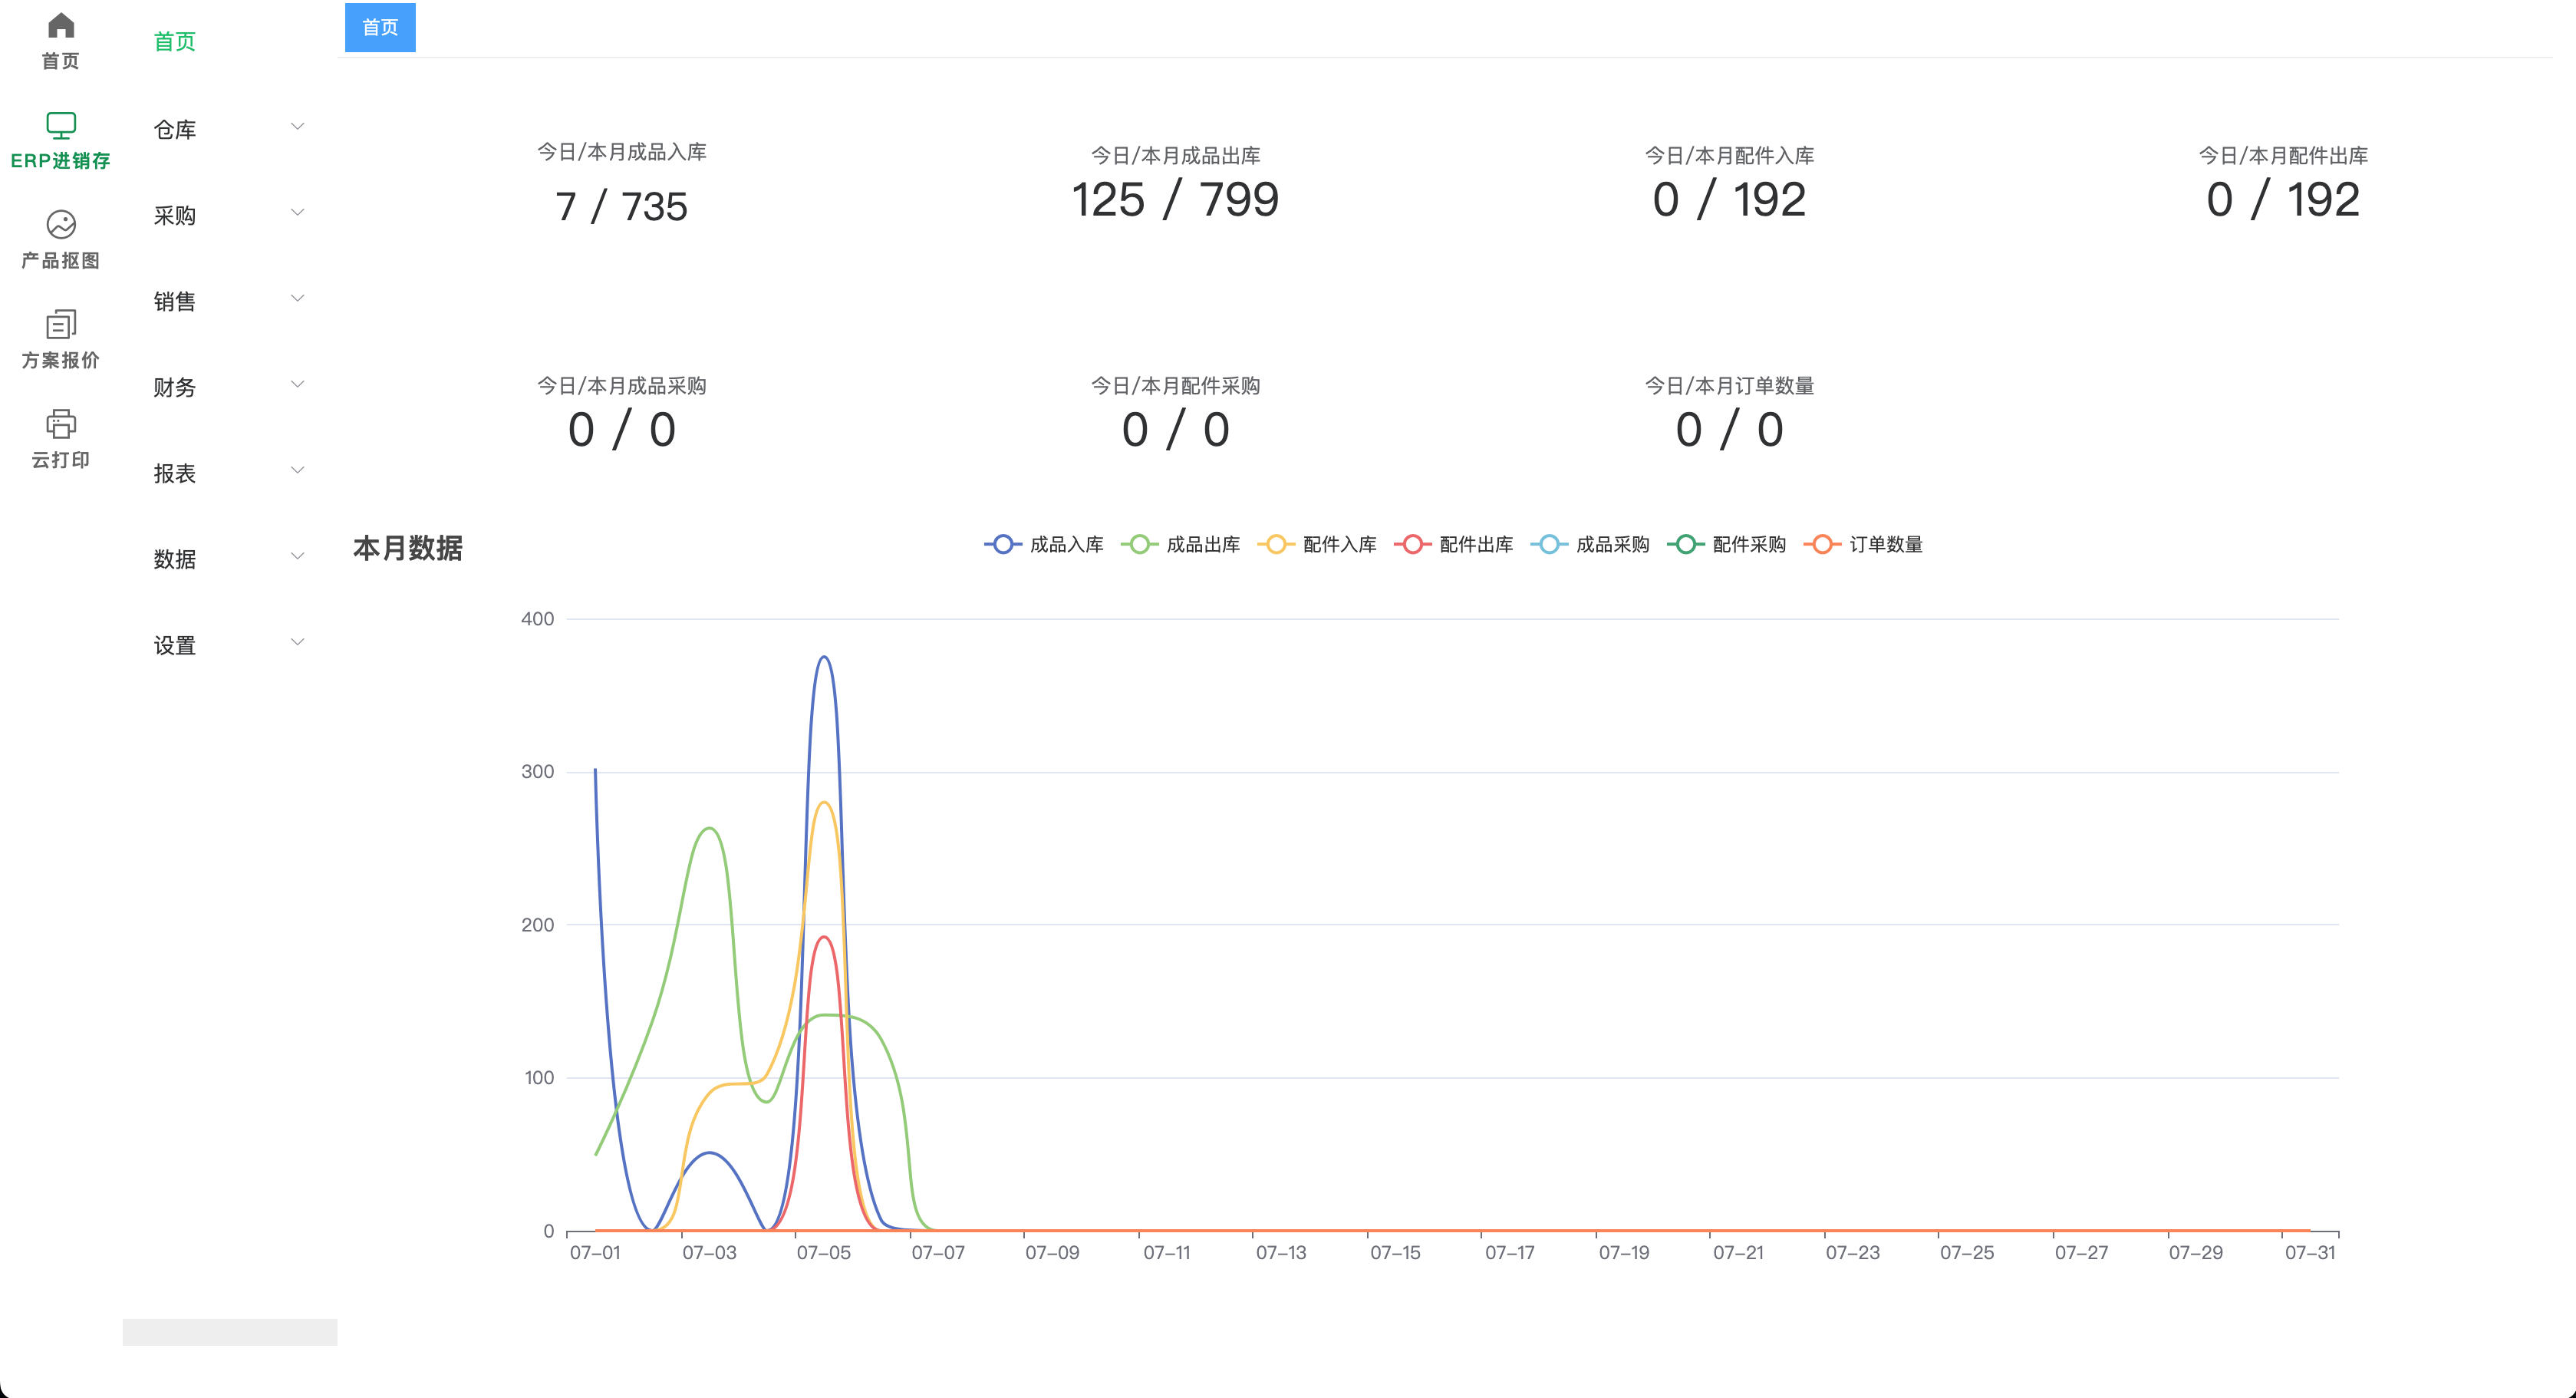Image resolution: width=2576 pixels, height=1398 pixels.
Task: Select 首页 in the green submenu
Action: pyautogui.click(x=174, y=42)
